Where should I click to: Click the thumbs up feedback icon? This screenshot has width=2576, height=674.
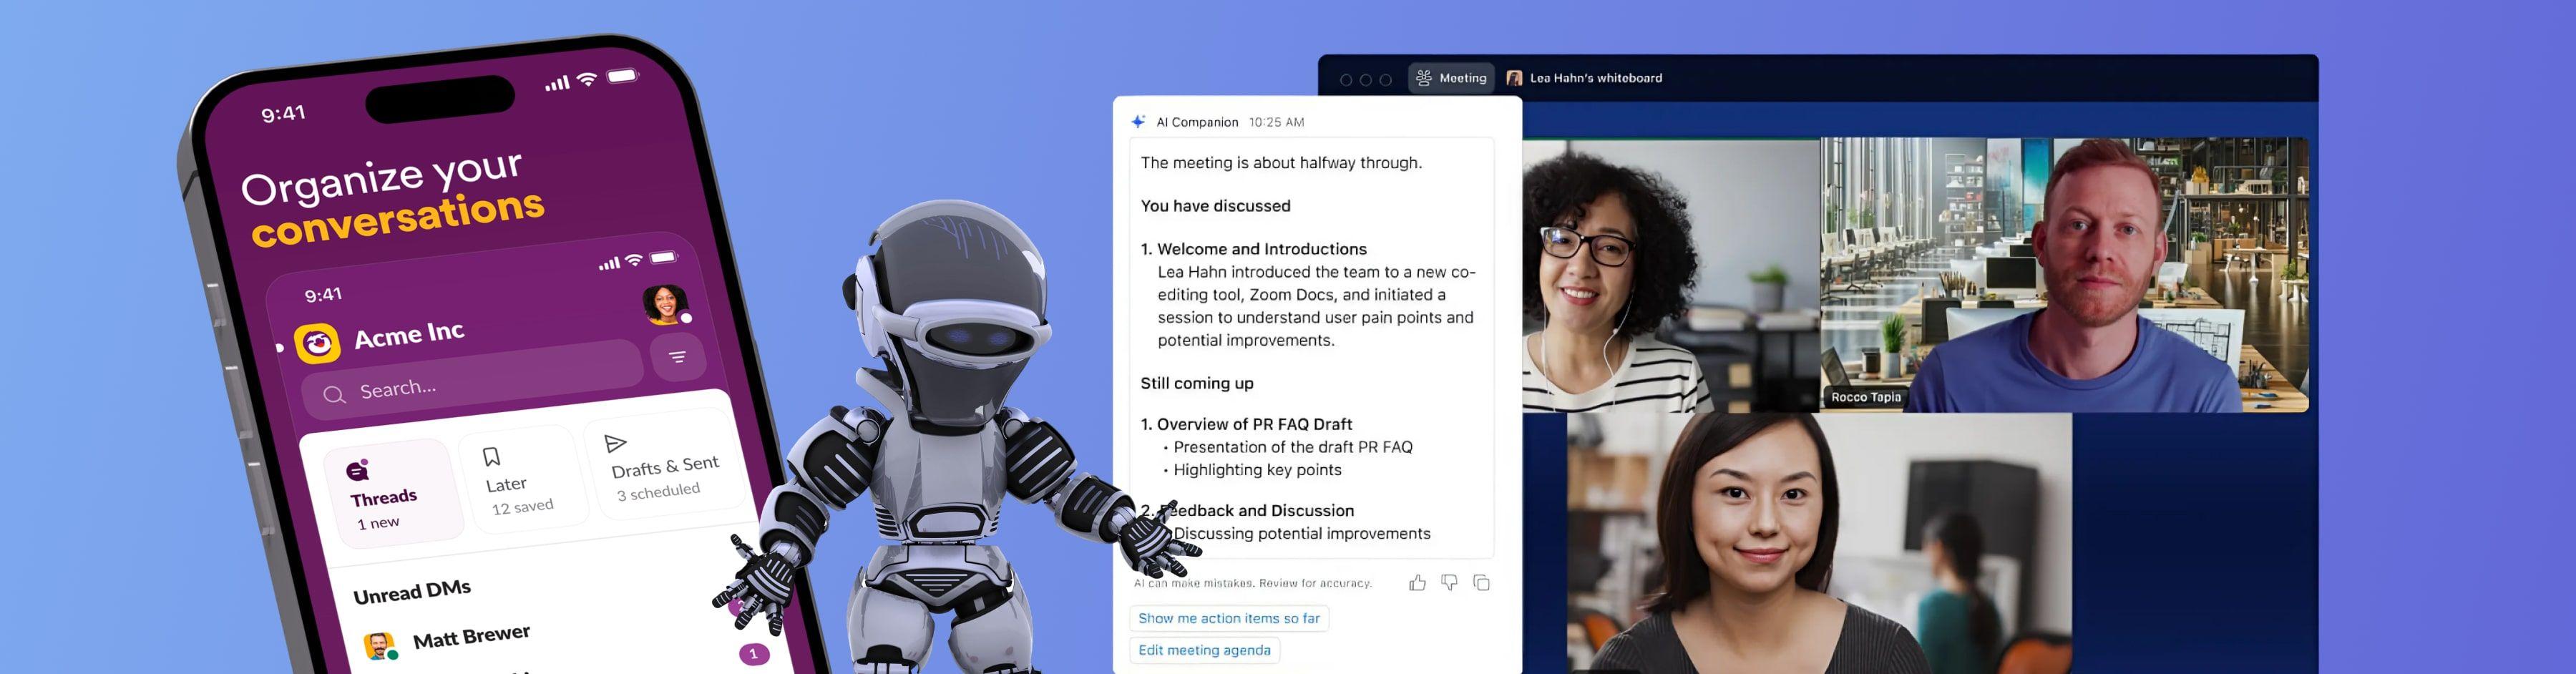coord(1417,583)
